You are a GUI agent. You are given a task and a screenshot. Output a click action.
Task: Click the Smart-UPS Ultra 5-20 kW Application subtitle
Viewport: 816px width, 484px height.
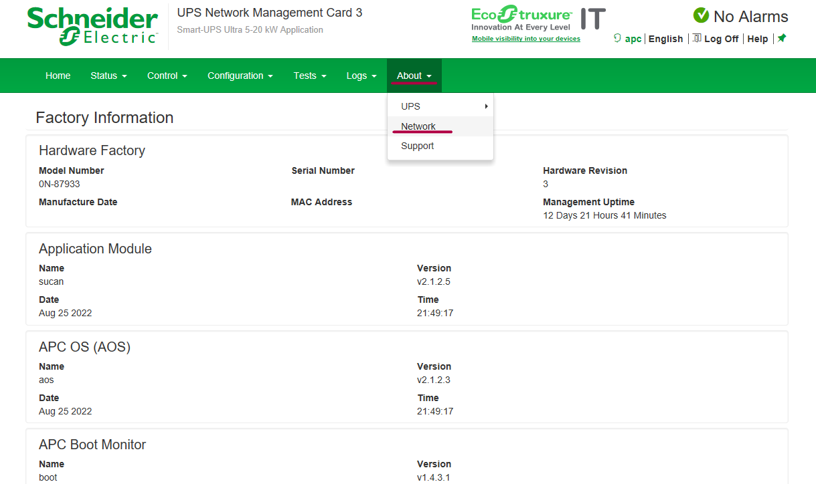[250, 29]
